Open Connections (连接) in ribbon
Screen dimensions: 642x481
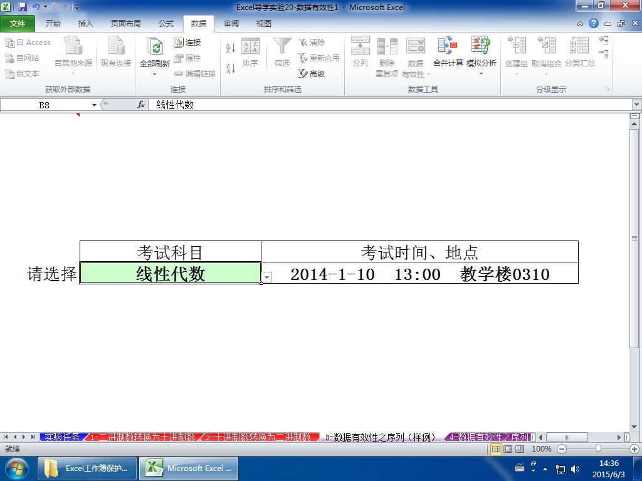(187, 43)
